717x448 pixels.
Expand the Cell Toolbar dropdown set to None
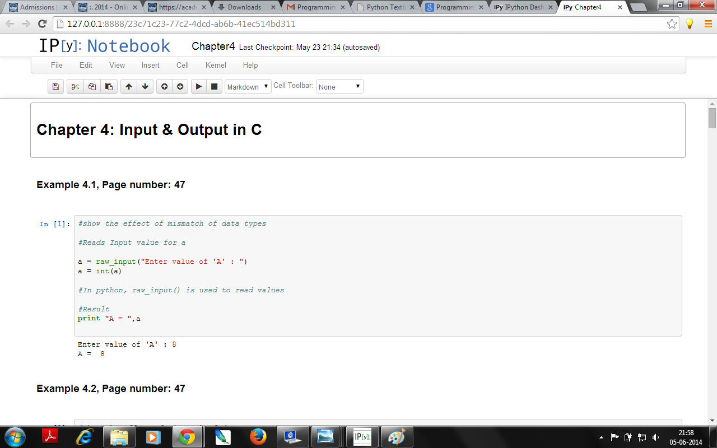click(339, 87)
